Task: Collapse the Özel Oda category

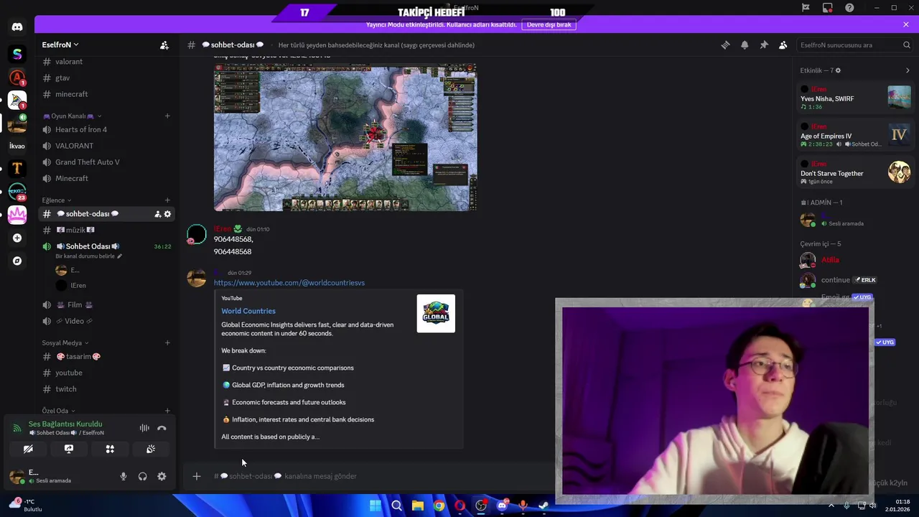Action: [x=58, y=411]
